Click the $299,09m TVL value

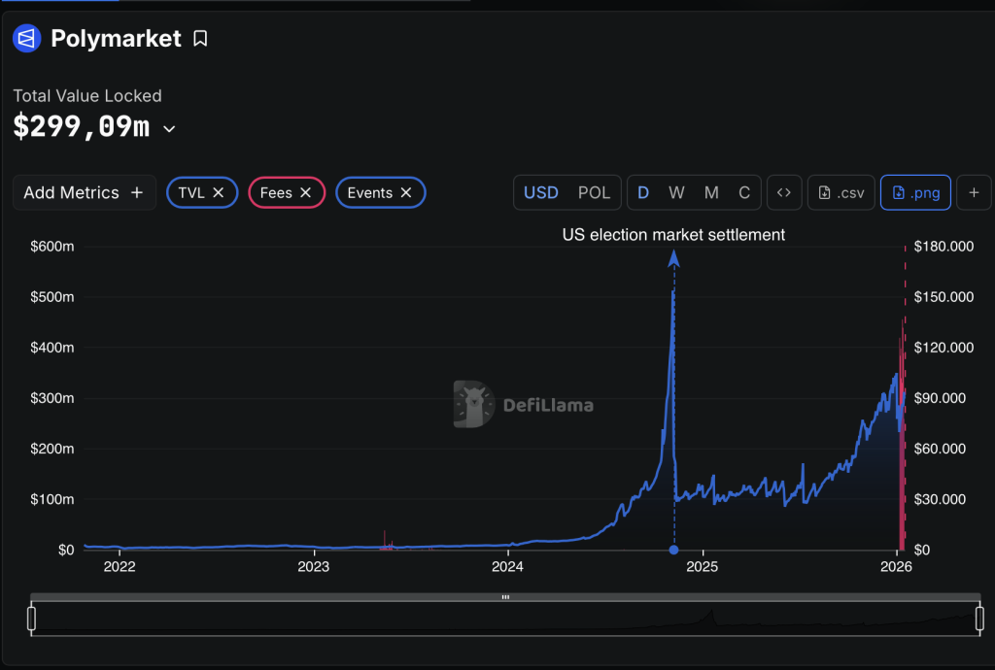coord(82,127)
